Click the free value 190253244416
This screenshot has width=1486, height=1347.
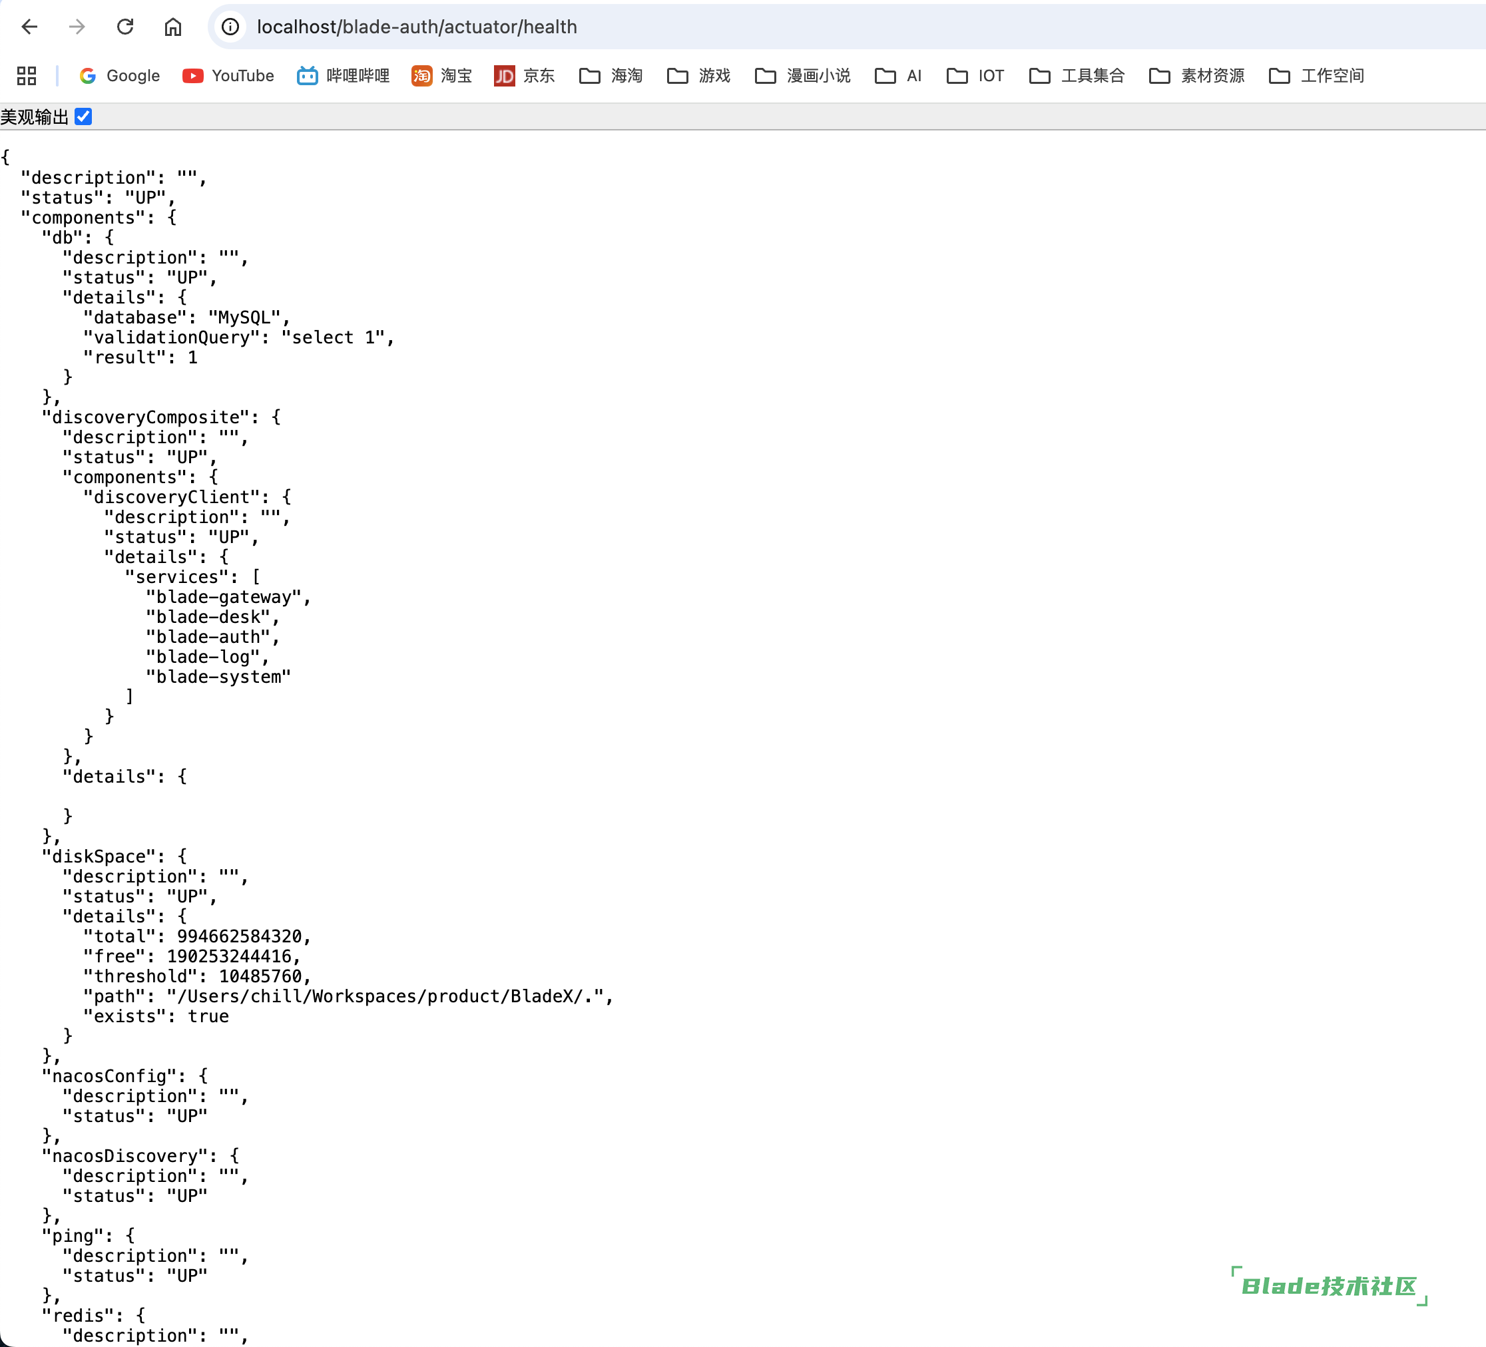229,956
